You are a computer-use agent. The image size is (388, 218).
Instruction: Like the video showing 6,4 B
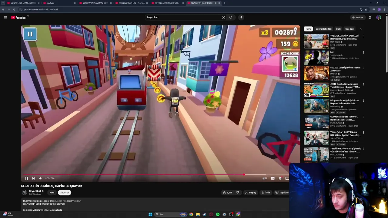[227, 193]
